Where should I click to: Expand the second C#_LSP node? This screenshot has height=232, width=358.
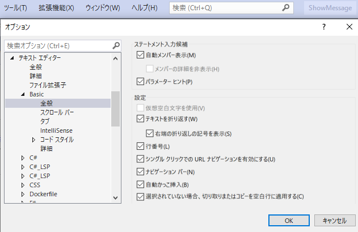pos(23,176)
